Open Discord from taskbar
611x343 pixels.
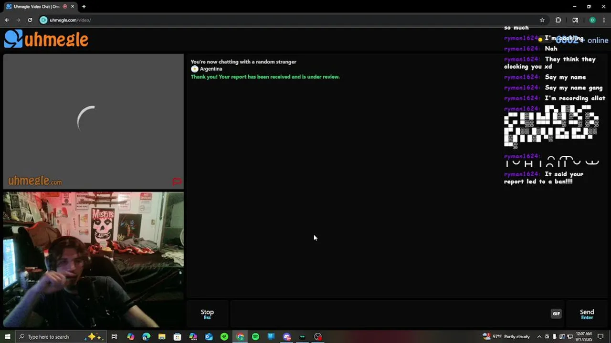[287, 337]
